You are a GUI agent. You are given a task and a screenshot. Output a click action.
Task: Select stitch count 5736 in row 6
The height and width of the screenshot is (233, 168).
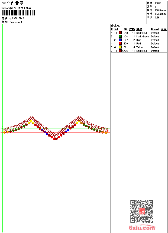[125, 51]
